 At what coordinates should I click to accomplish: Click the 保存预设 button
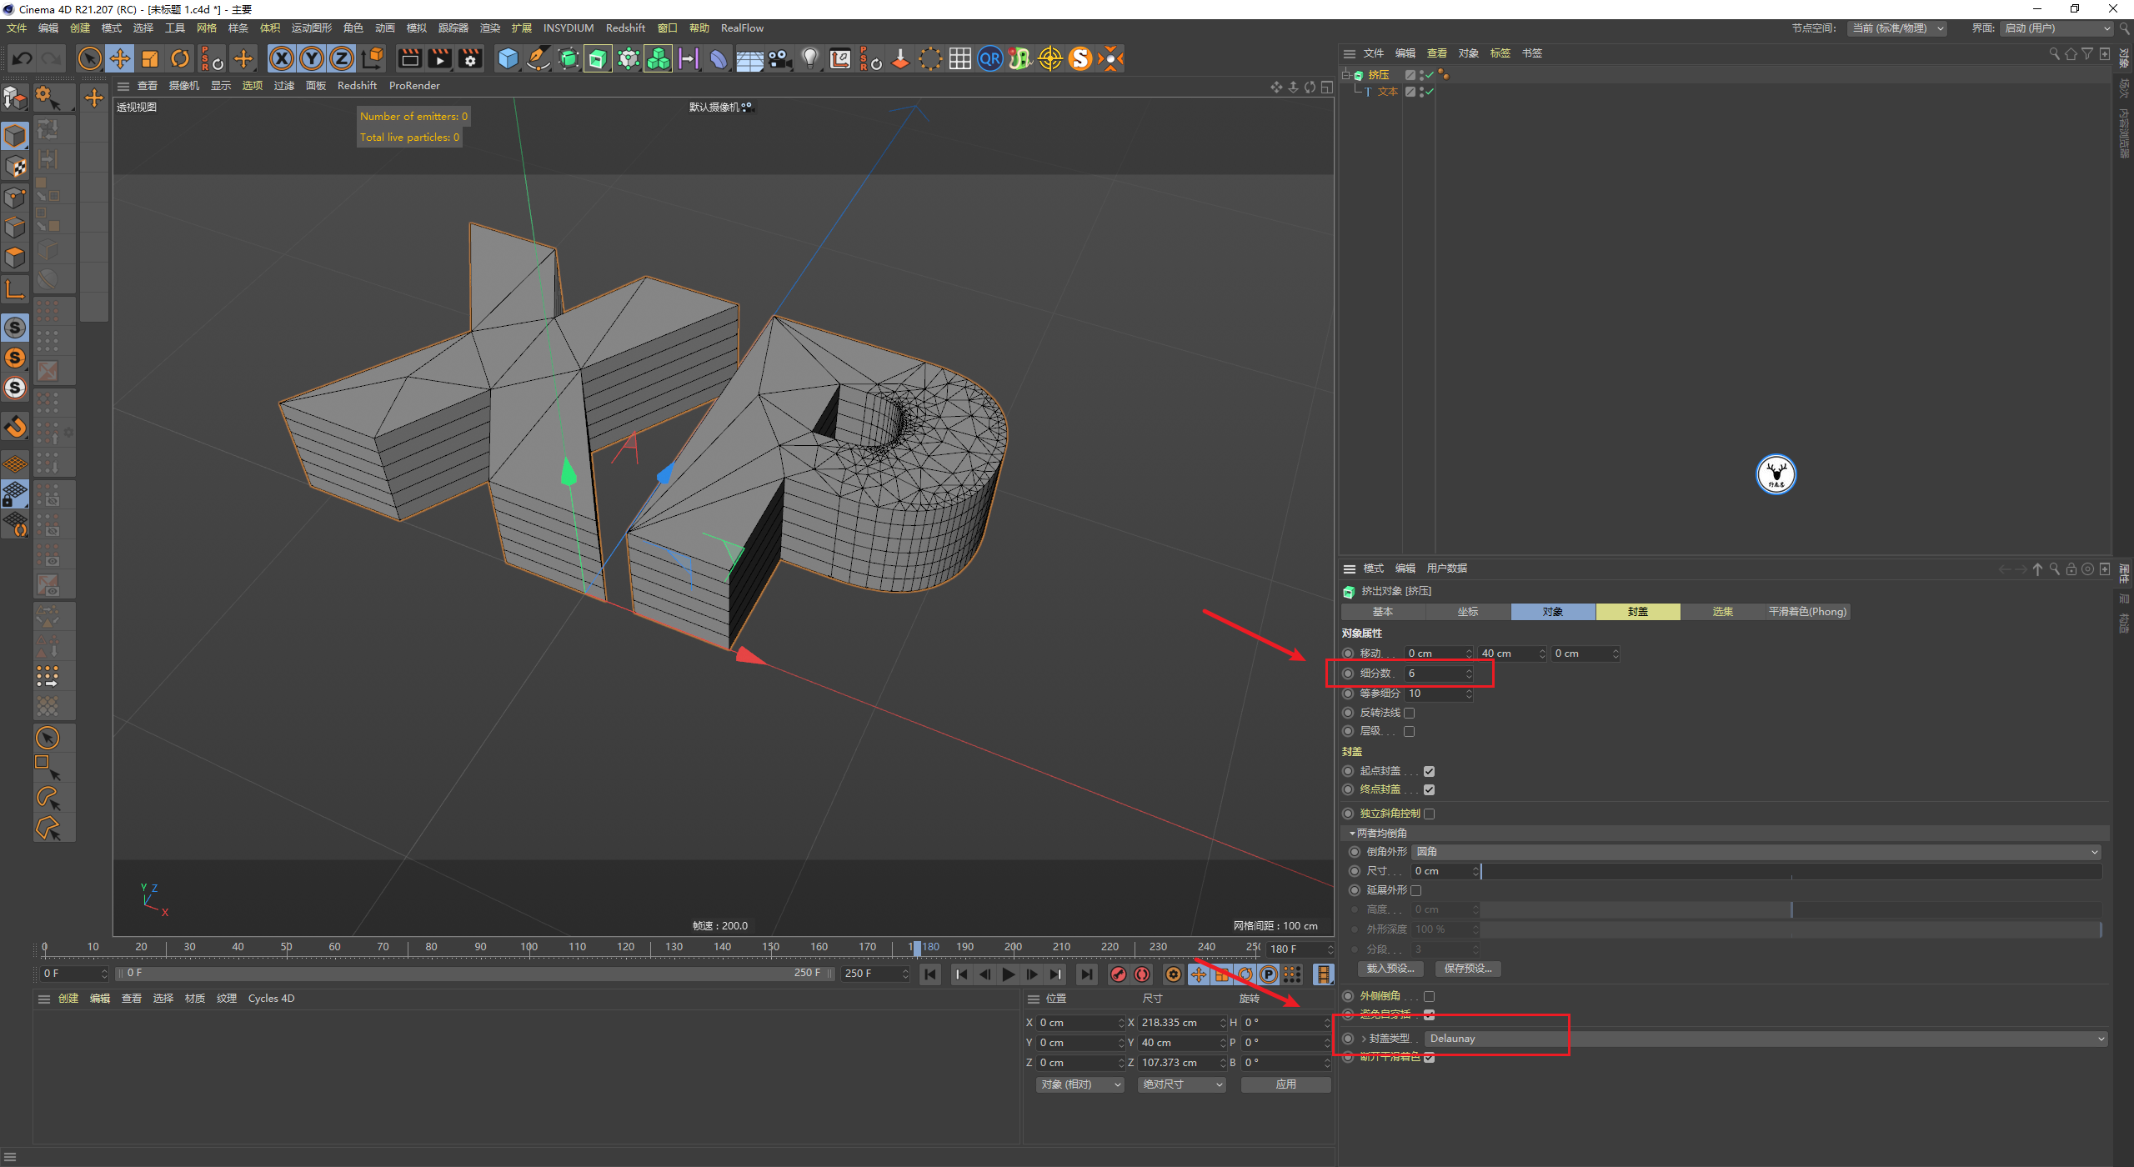[1468, 969]
